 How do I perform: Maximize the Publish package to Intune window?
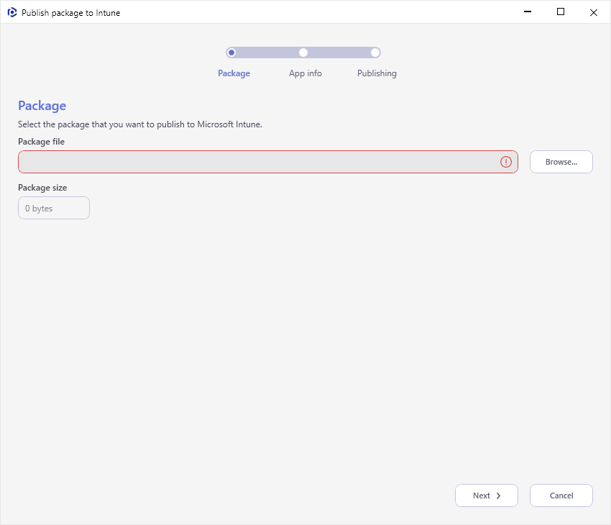[x=561, y=12]
